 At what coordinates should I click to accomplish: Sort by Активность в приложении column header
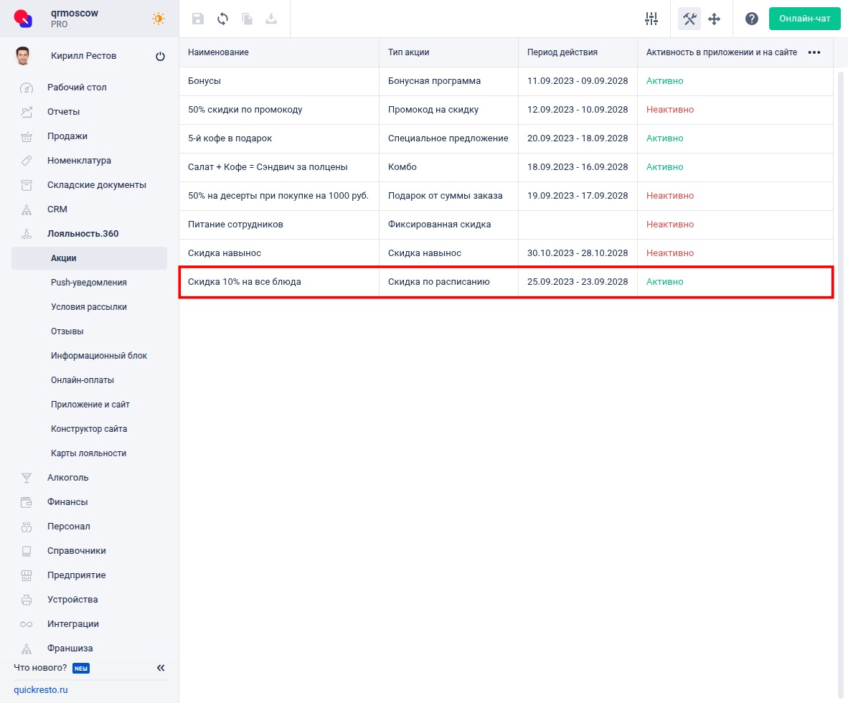click(x=722, y=52)
